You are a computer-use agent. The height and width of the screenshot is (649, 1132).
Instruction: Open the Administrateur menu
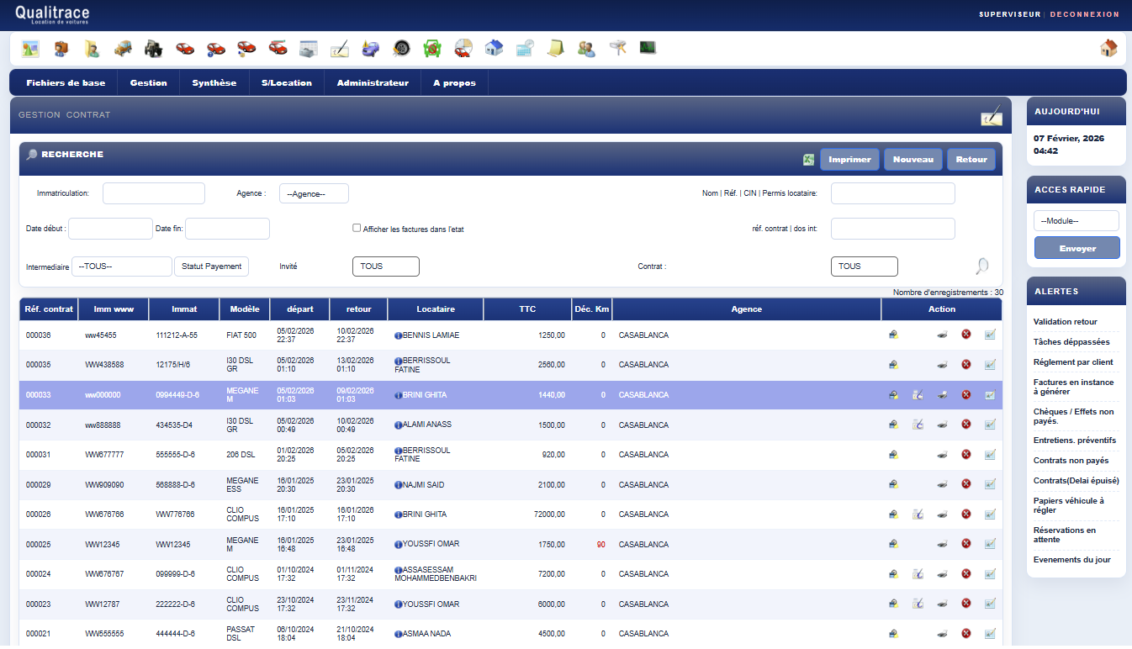[x=373, y=83]
